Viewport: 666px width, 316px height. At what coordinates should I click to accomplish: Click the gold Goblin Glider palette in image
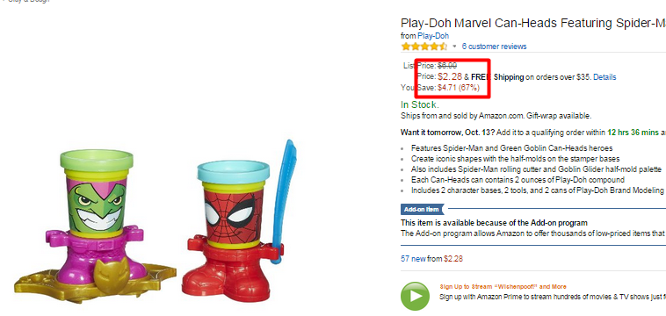94,280
